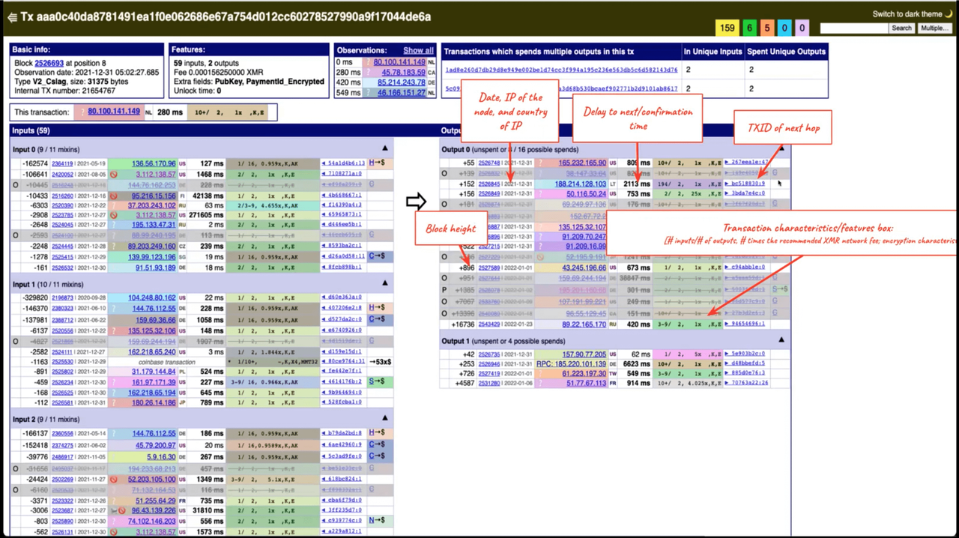Open block 2526693 link in Basic info
Screen dimensions: 959x538
coord(49,63)
